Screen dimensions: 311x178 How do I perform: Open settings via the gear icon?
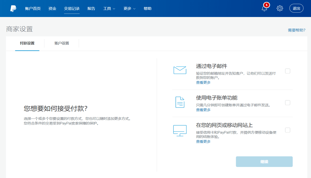tap(280, 8)
